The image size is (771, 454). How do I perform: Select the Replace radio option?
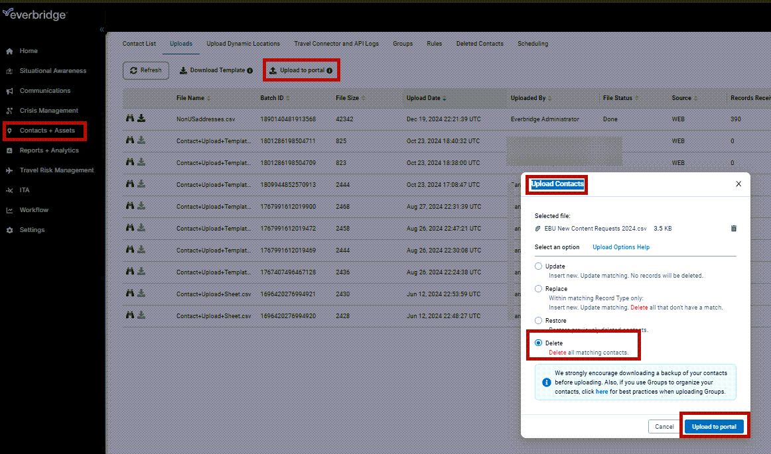(x=538, y=289)
